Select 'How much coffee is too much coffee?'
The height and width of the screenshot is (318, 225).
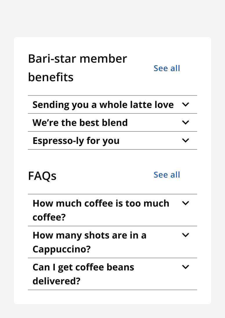[101, 210]
